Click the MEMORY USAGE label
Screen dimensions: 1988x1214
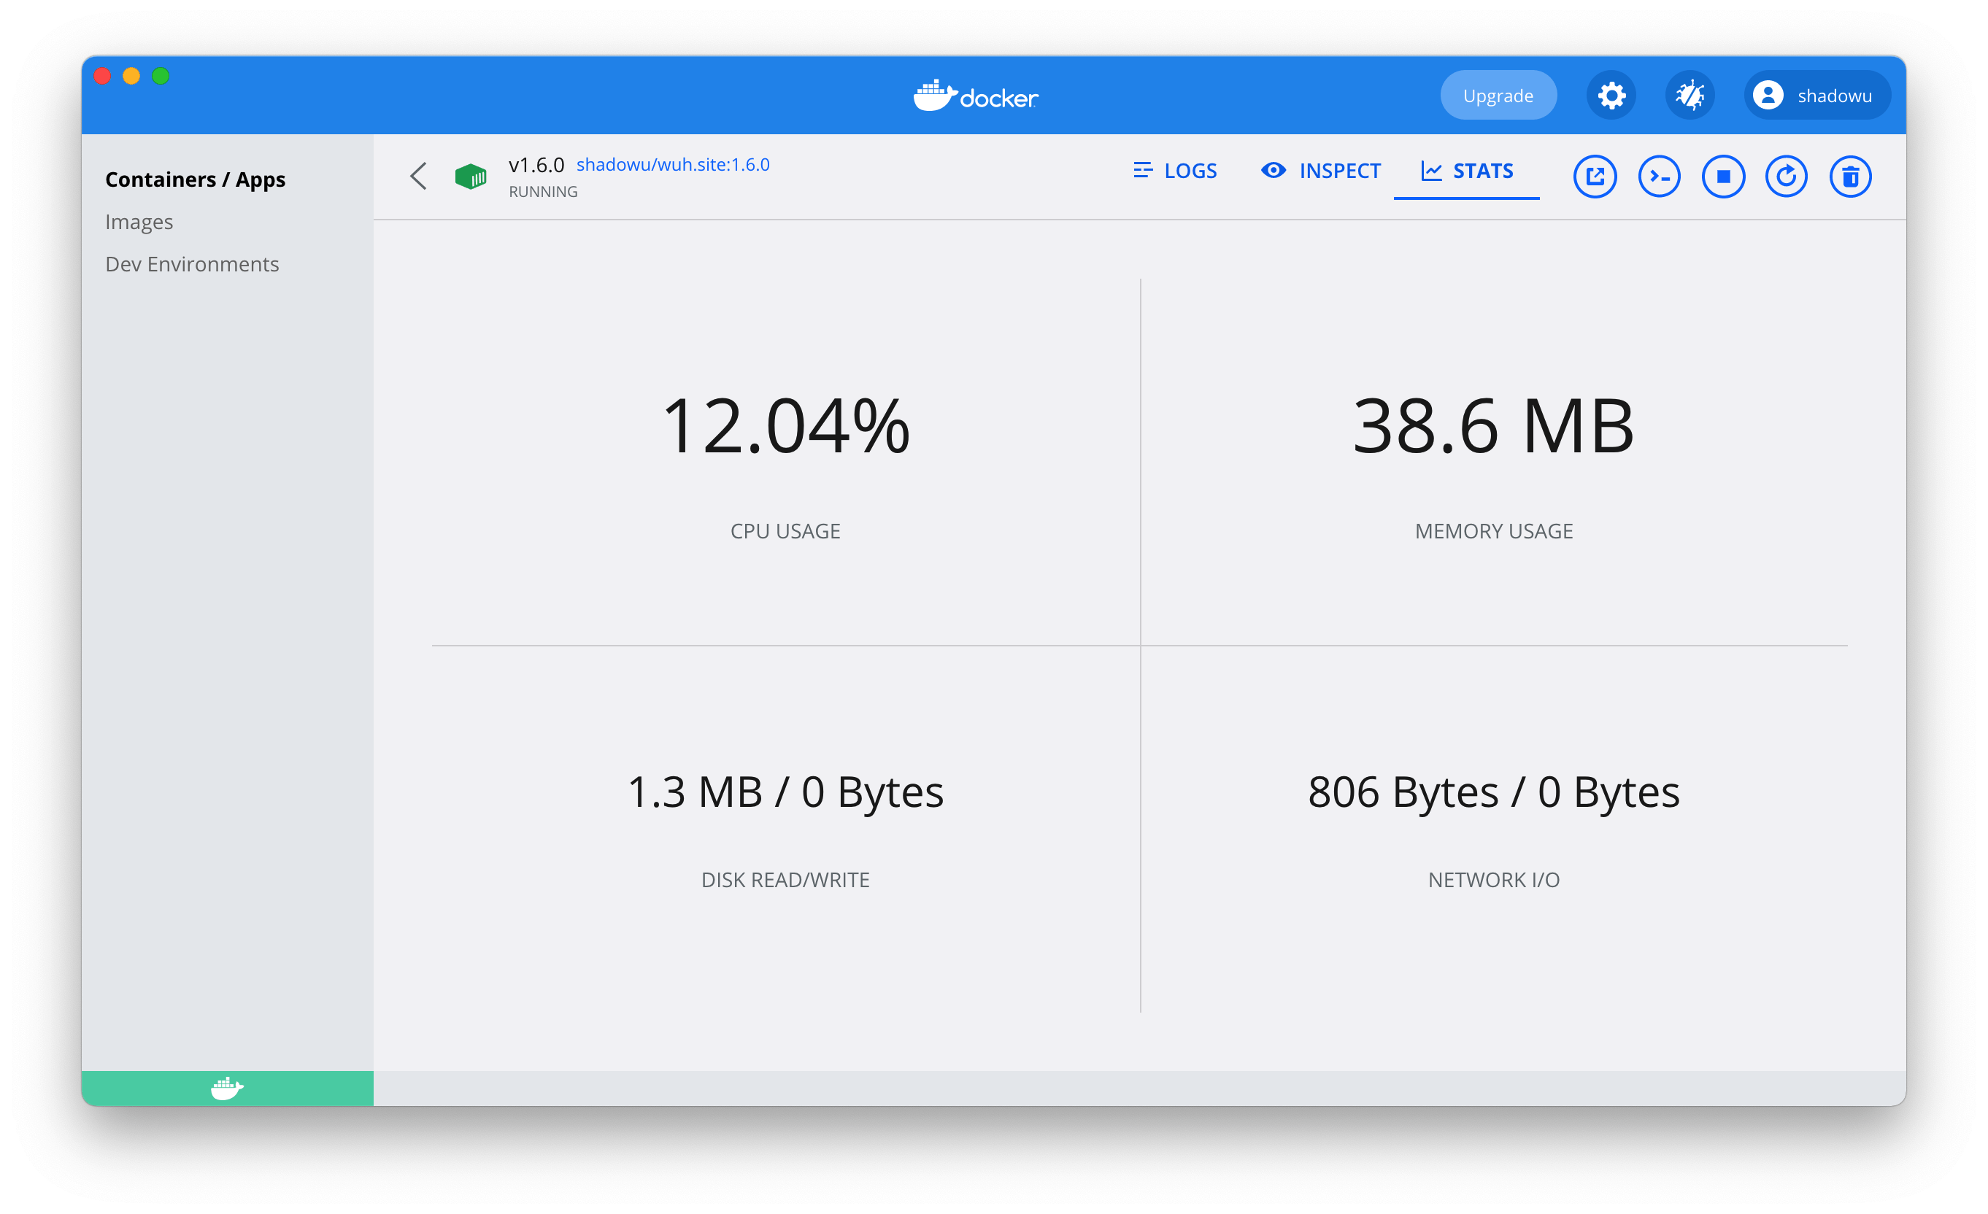tap(1493, 531)
